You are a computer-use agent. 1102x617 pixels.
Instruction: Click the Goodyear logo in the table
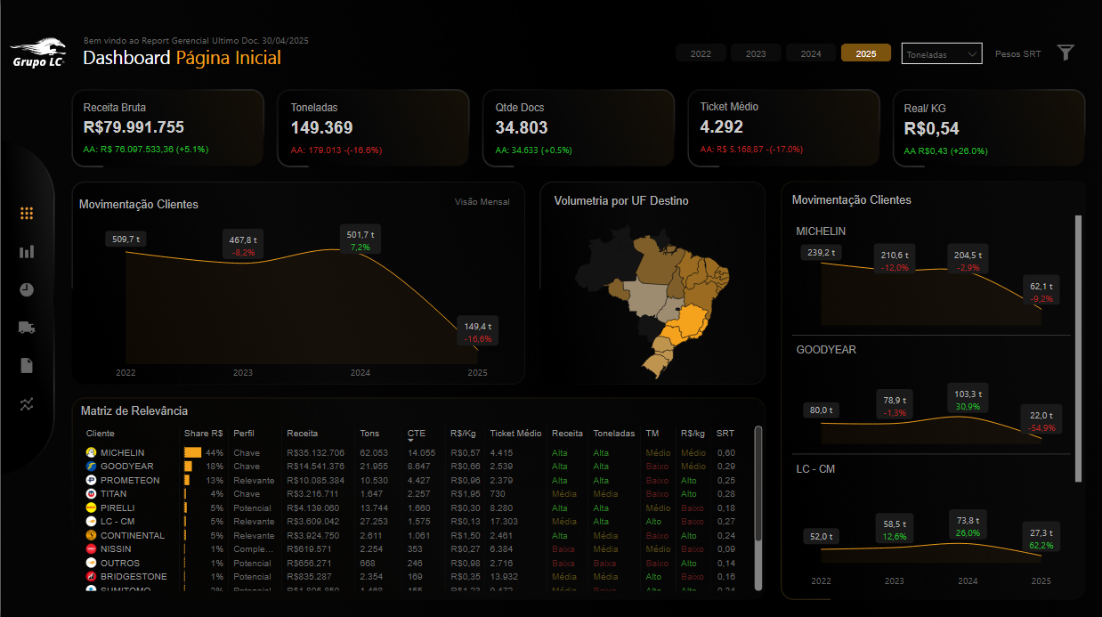click(91, 466)
